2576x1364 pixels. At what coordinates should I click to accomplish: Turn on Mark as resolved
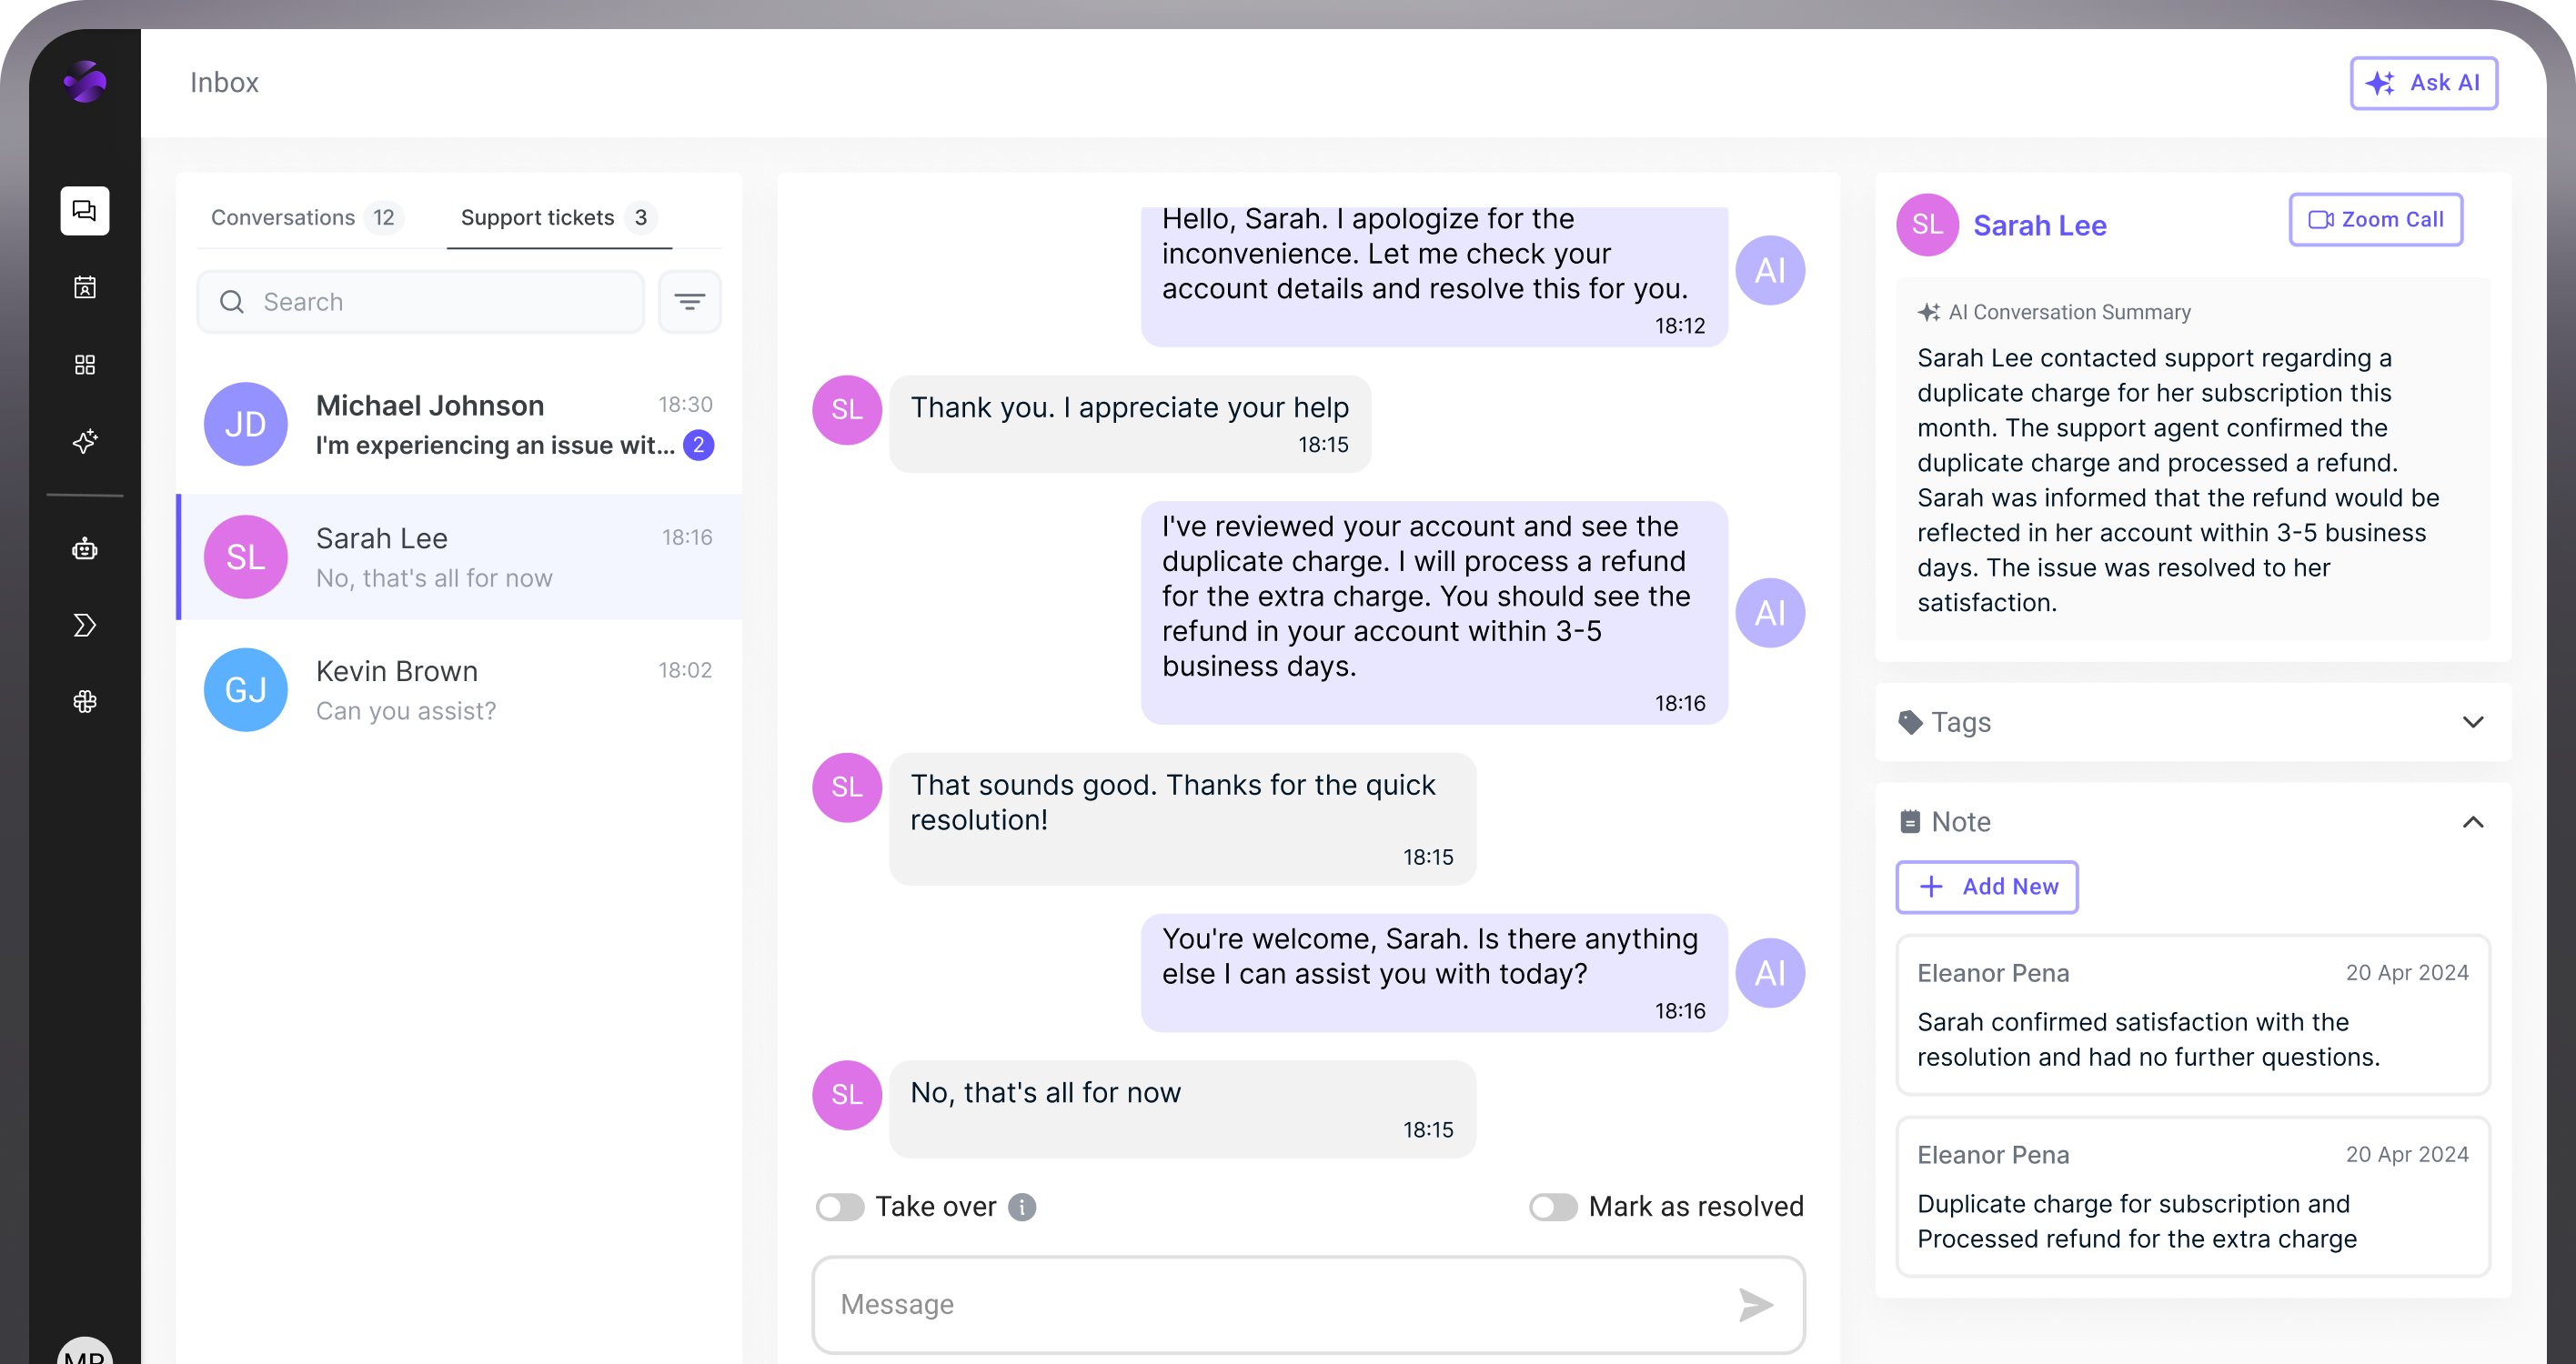point(1553,1207)
